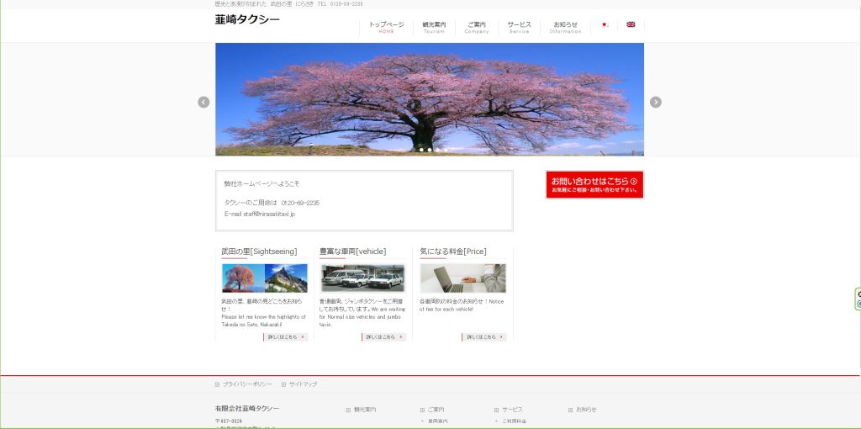Open プライバシーポリシー footer link

pos(246,384)
